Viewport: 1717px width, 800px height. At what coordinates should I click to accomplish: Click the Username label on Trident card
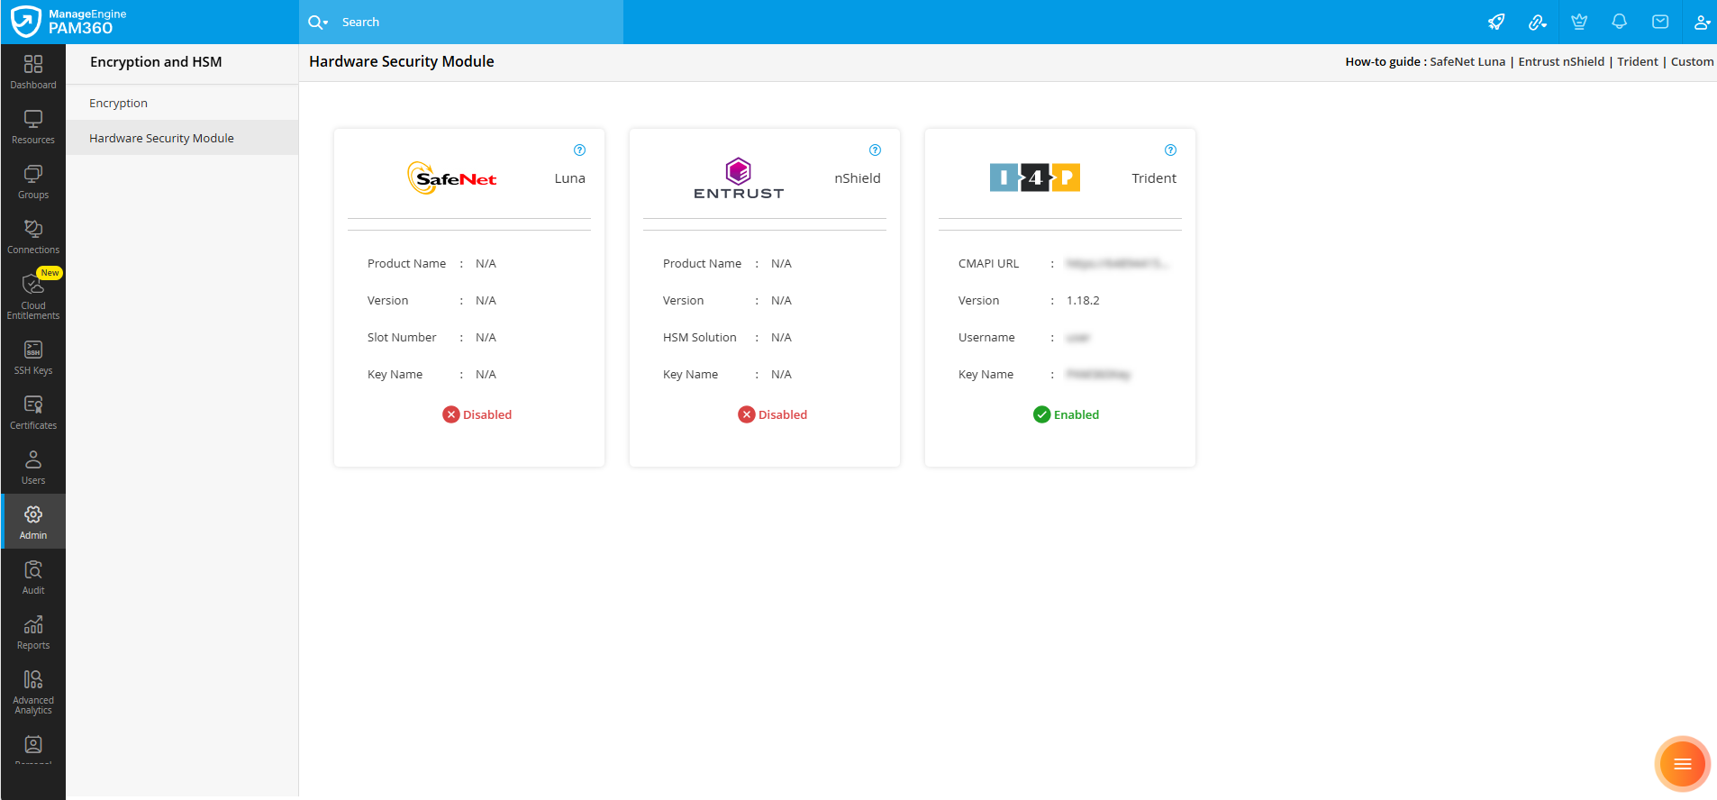[x=986, y=338]
